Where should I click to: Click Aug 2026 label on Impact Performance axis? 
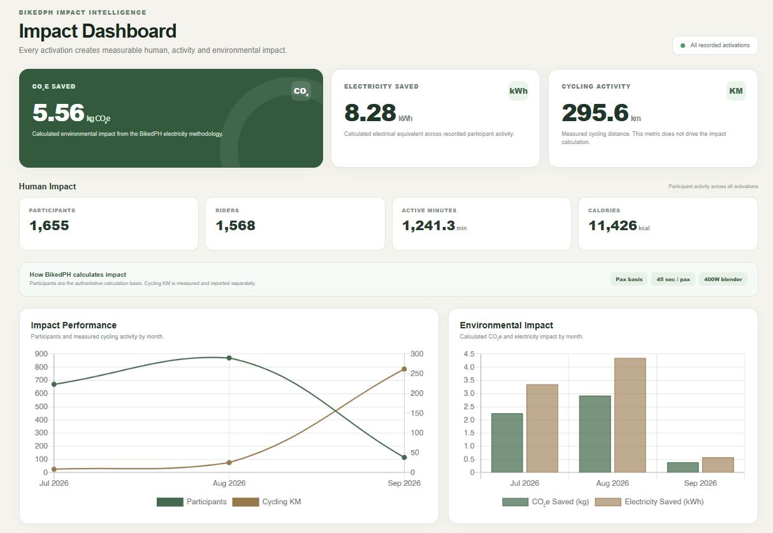[x=229, y=483]
